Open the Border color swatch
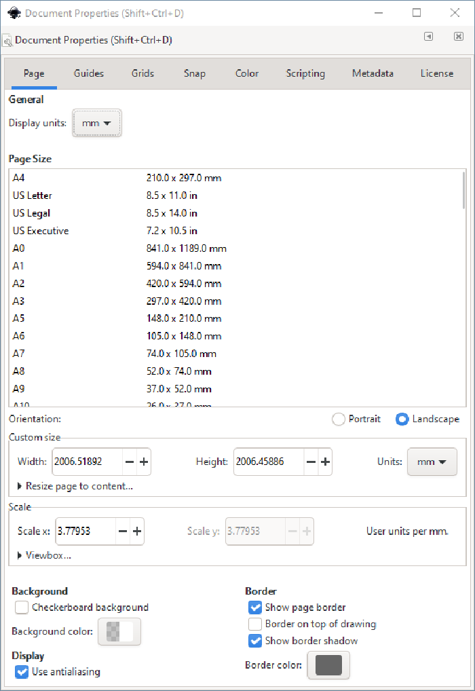 (x=328, y=665)
